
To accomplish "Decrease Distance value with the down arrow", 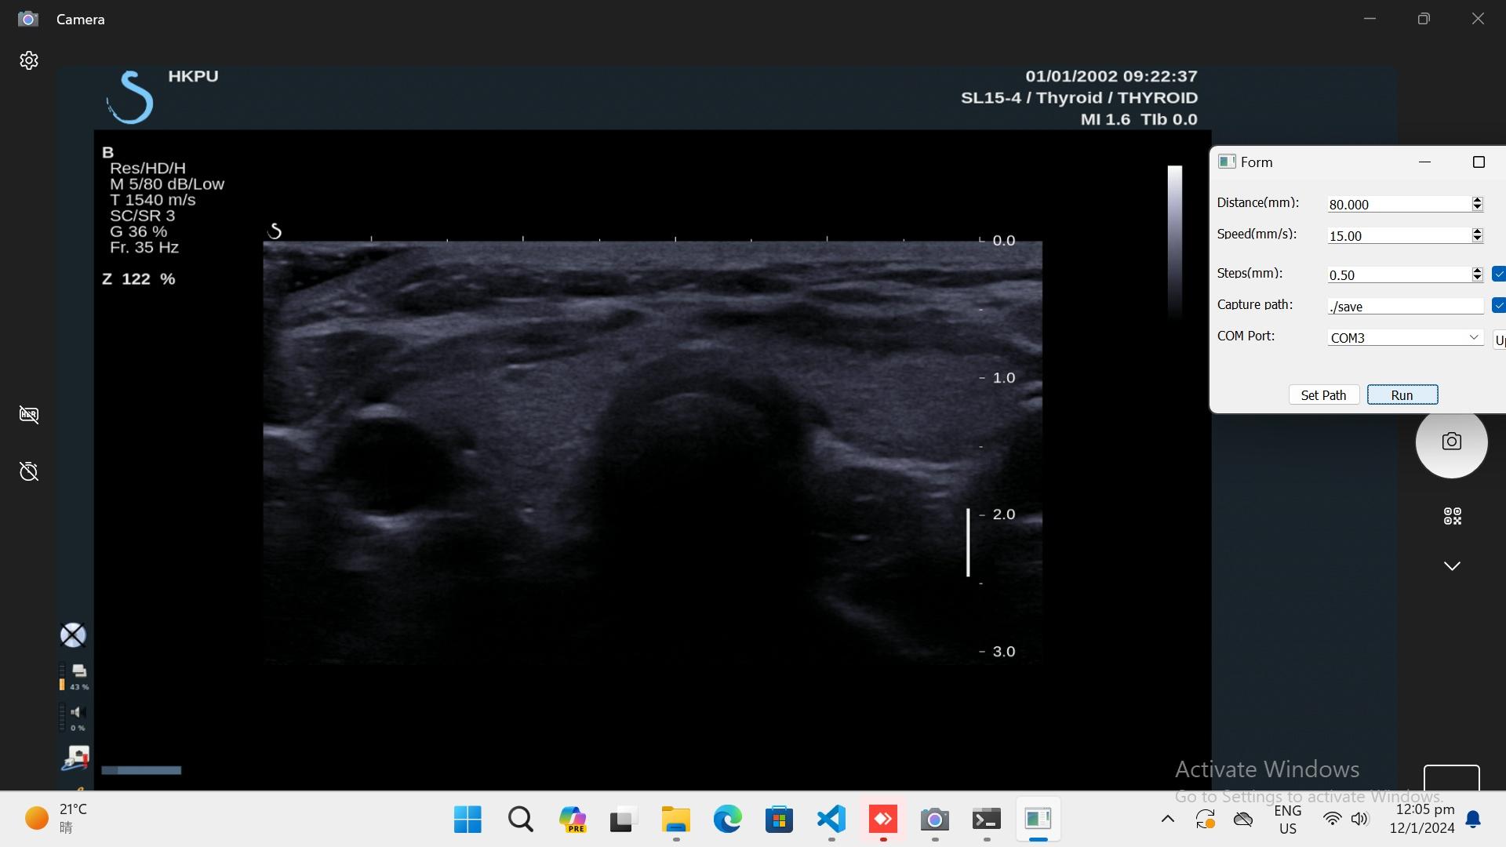I will [x=1477, y=208].
